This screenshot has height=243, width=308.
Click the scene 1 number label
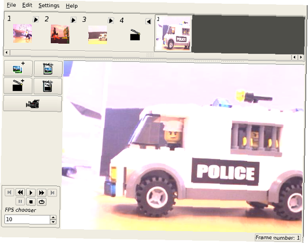pyautogui.click(x=9, y=19)
